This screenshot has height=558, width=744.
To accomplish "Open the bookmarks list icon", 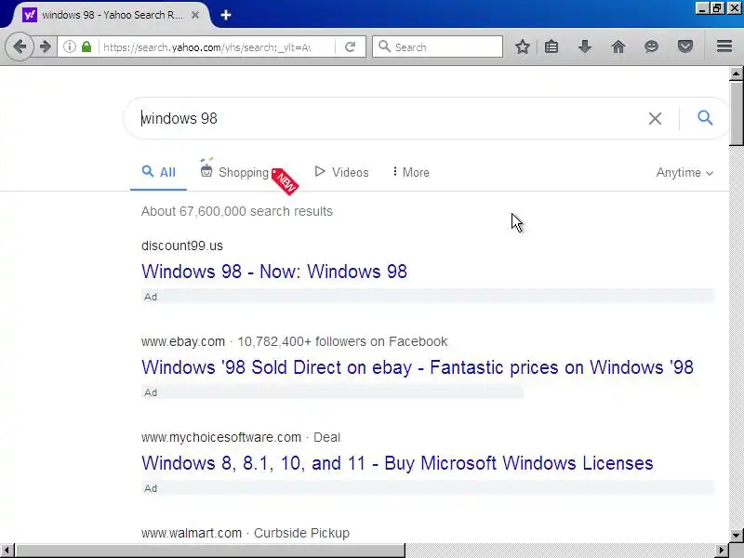I will point(551,46).
